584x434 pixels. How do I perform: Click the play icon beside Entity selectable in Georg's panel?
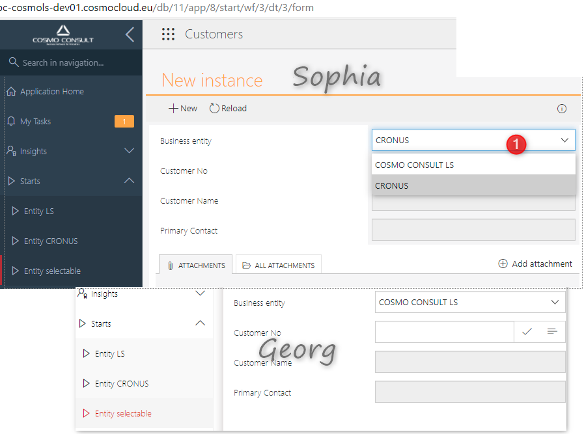coord(86,413)
